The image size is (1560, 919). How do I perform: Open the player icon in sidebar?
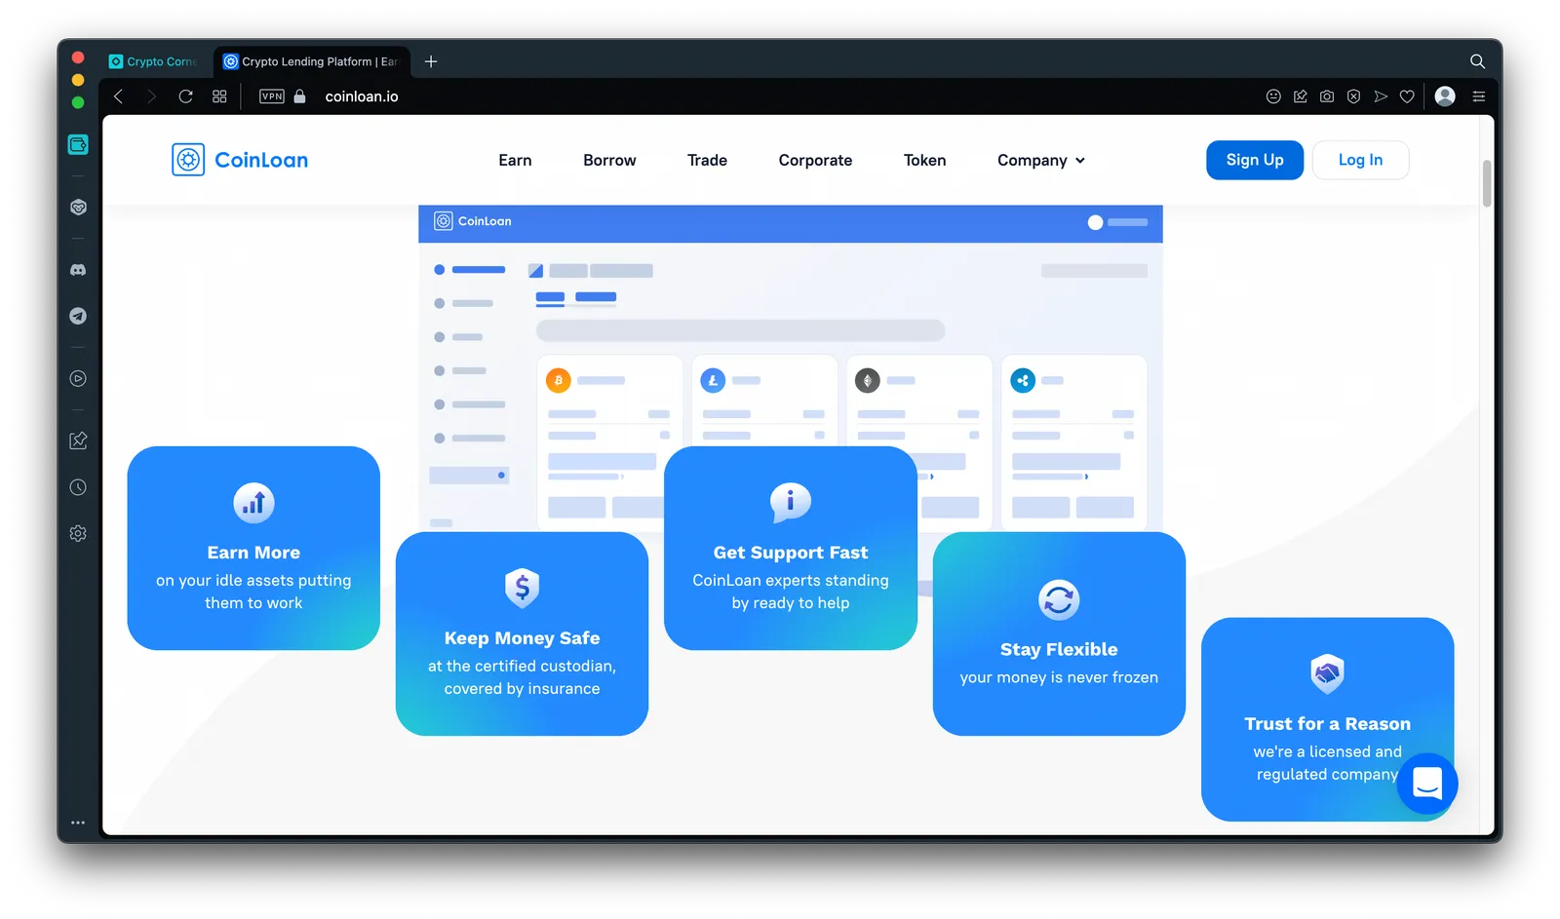click(78, 379)
